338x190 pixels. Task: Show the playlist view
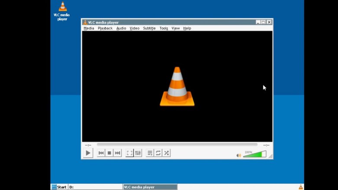150,153
